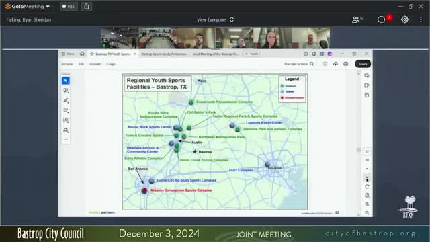Open All tools menu

pos(67,64)
